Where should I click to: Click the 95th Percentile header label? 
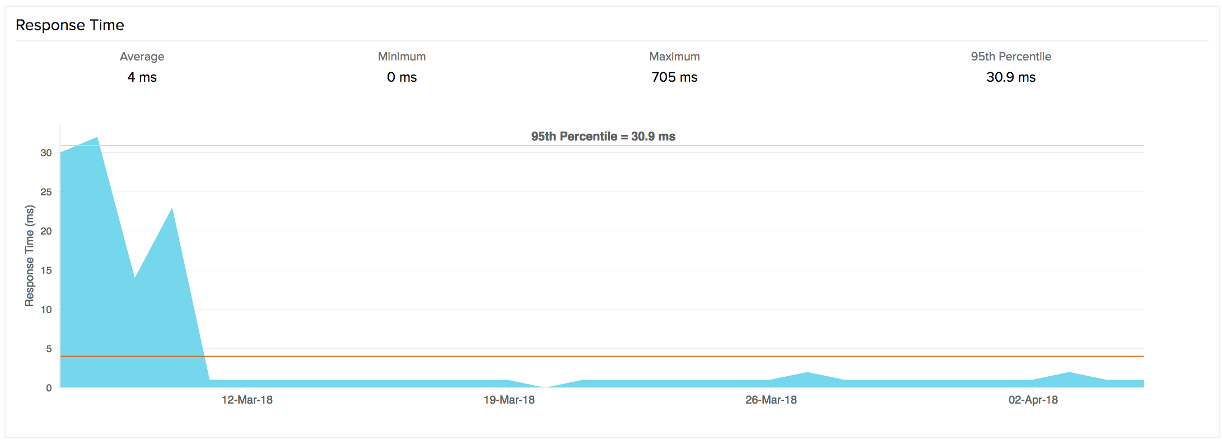[x=1011, y=57]
